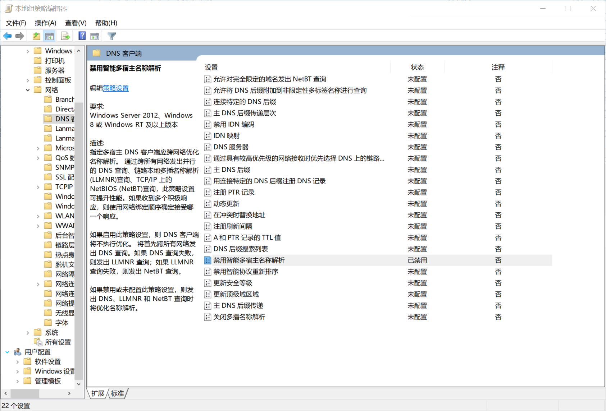
Task: Click the Forward navigation arrow
Action: click(20, 36)
